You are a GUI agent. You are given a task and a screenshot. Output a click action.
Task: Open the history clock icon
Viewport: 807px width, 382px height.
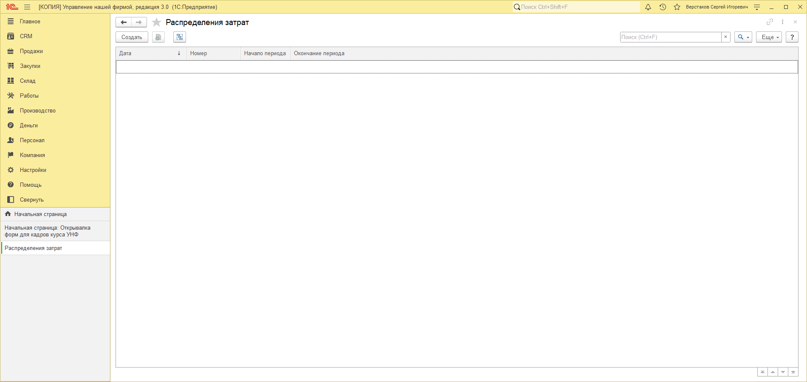coord(663,7)
